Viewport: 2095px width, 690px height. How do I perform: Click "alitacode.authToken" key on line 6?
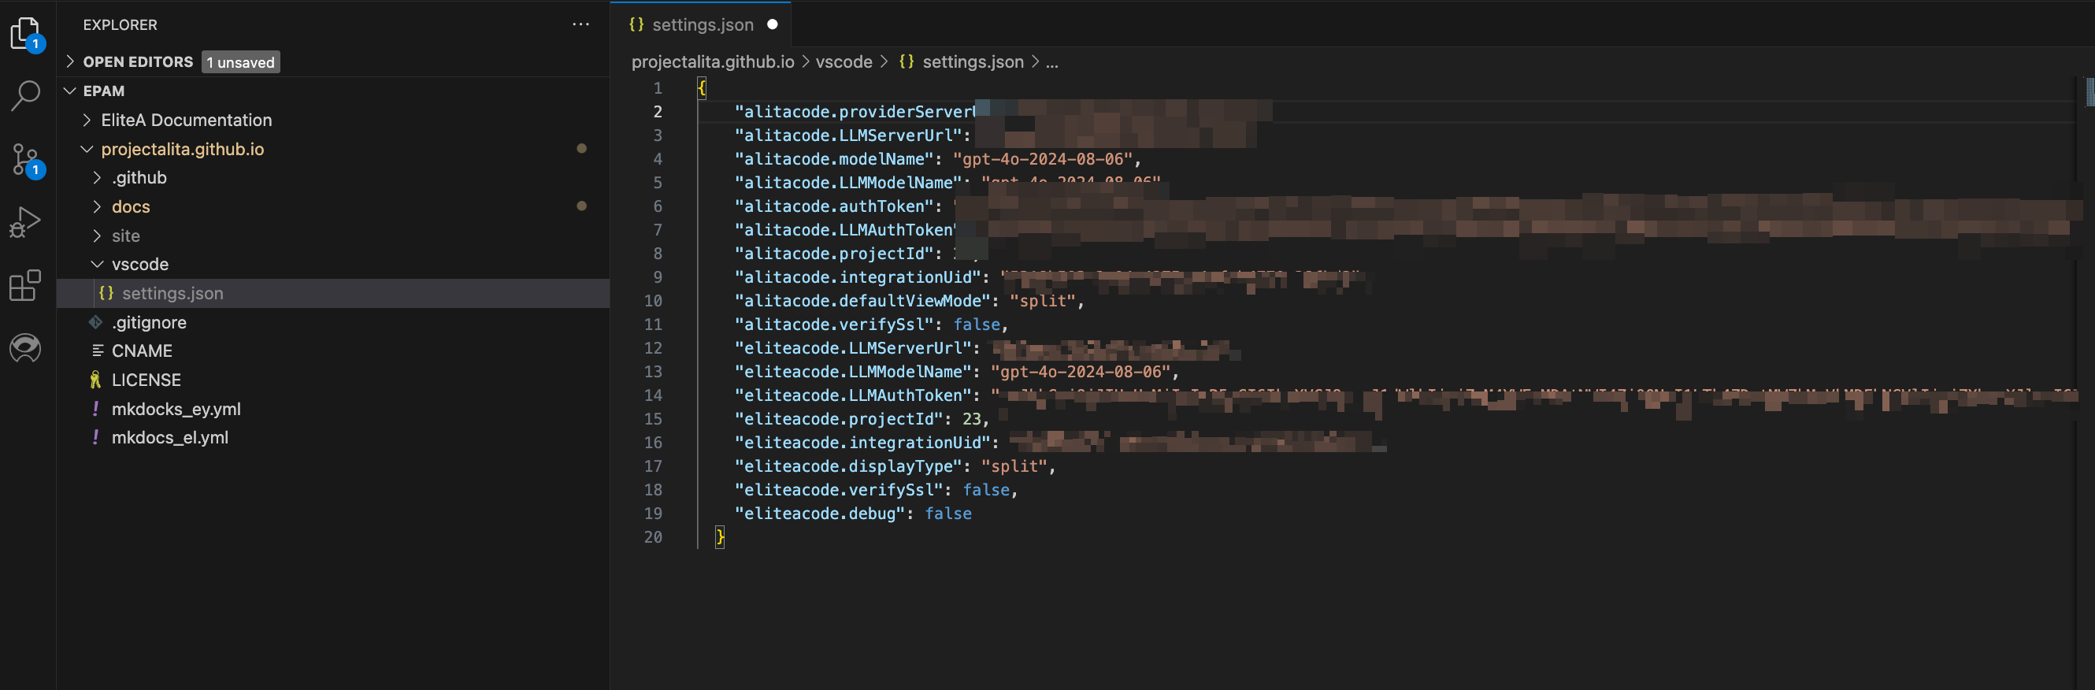833,206
